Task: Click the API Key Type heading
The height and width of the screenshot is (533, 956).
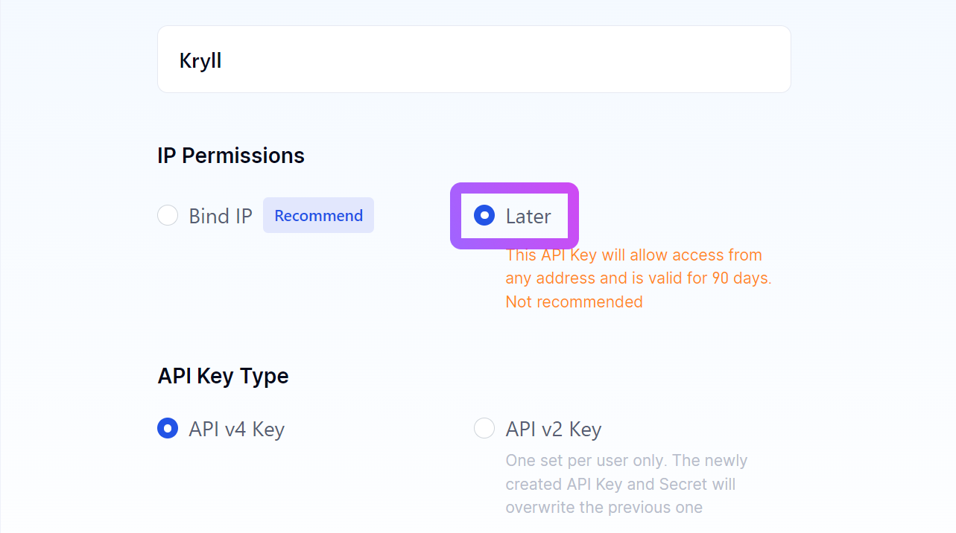Action: pos(223,376)
